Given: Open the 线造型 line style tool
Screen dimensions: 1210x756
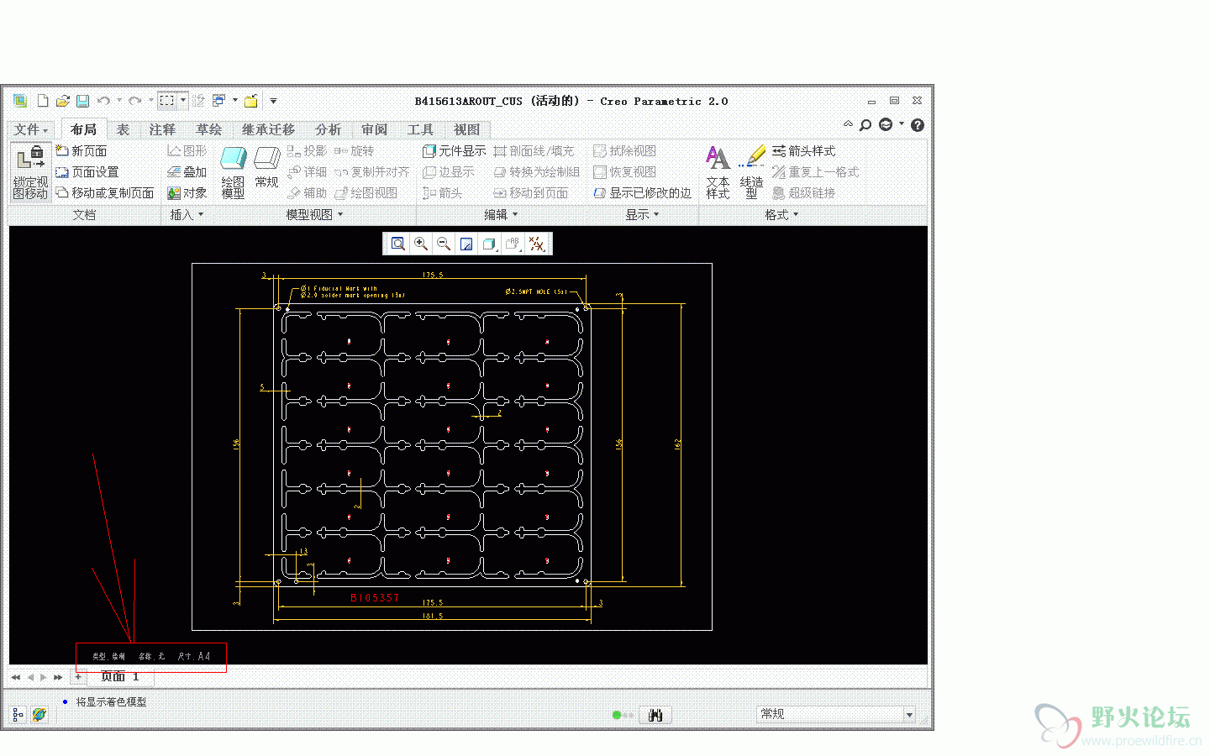Looking at the screenshot, I should pos(752,172).
